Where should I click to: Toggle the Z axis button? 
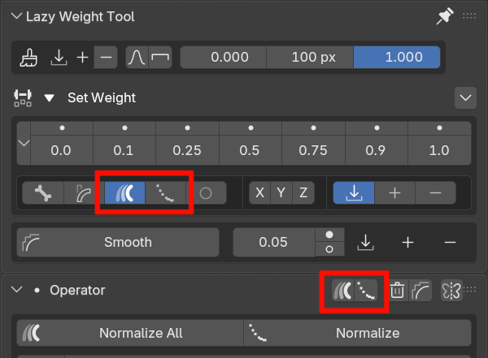point(303,192)
